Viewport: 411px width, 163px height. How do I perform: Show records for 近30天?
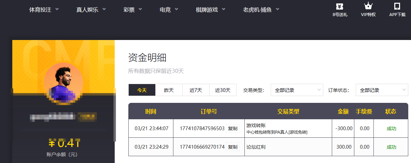pyautogui.click(x=223, y=90)
